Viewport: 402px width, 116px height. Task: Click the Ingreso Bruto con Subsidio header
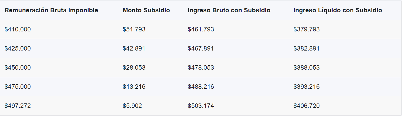(x=229, y=10)
